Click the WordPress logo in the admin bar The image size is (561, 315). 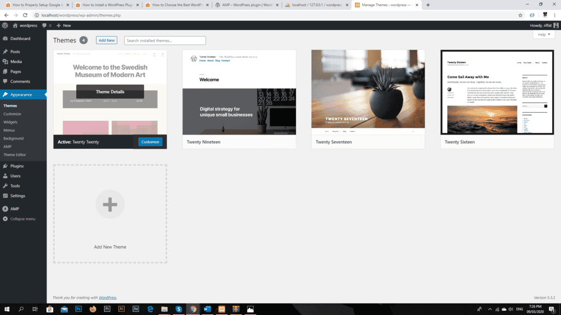pyautogui.click(x=5, y=25)
